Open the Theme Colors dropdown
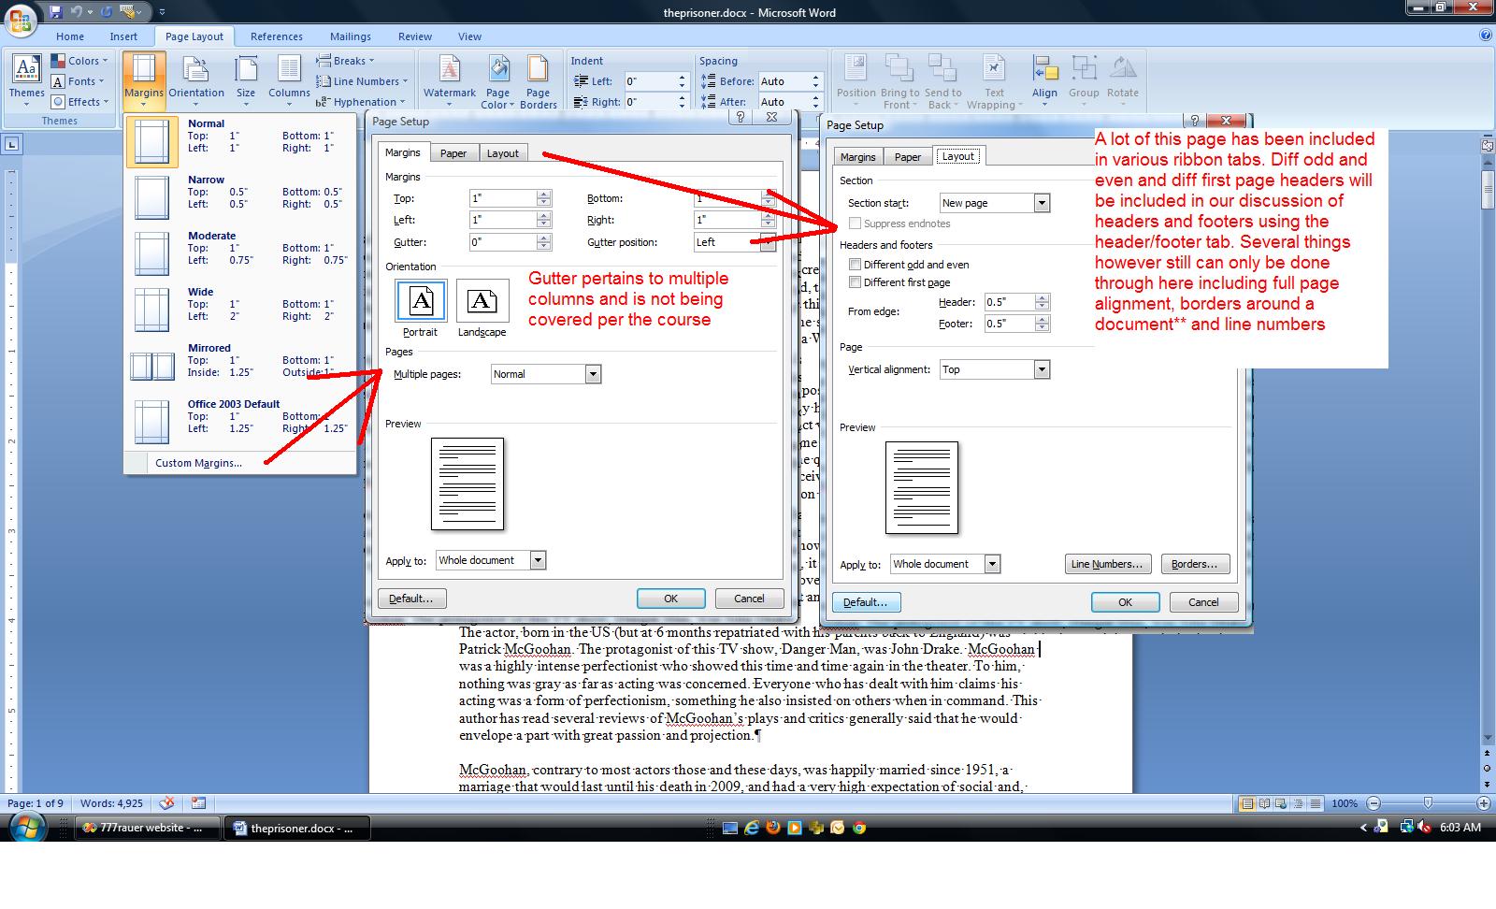 click(80, 61)
